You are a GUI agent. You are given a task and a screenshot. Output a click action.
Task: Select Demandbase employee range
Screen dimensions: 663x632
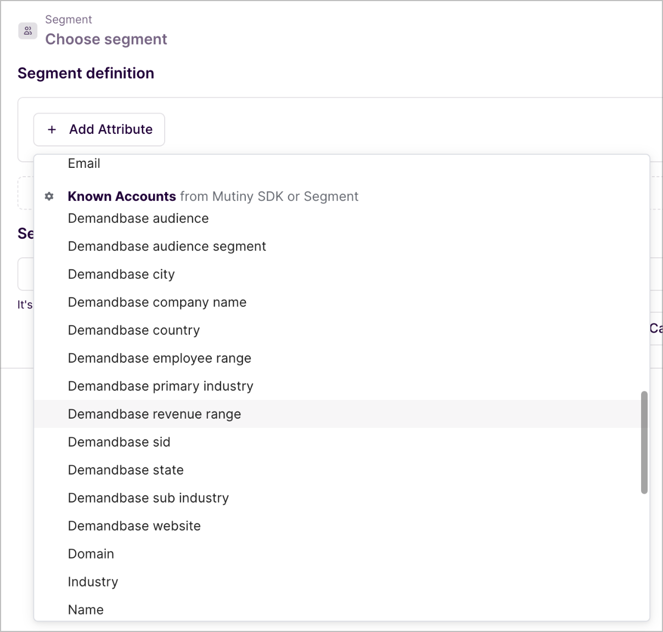coord(341,358)
